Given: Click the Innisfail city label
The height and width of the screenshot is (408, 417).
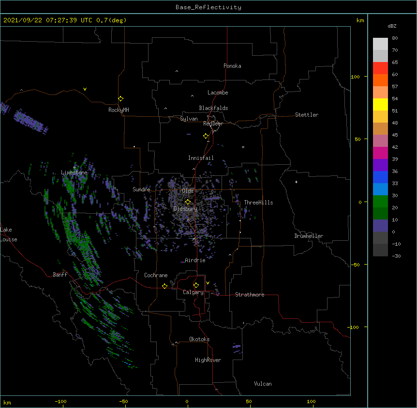Looking at the screenshot, I should pyautogui.click(x=201, y=158).
